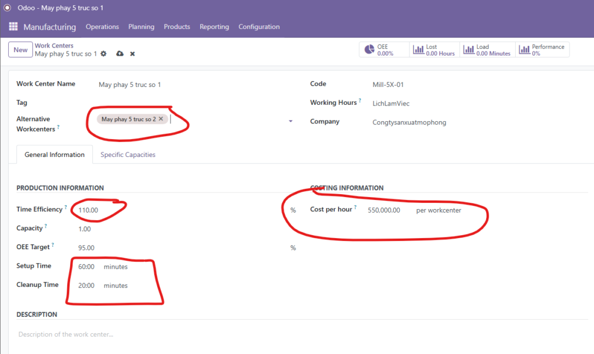Open the apps grid menu icon
Screen dimensions: 594x354
(x=13, y=27)
